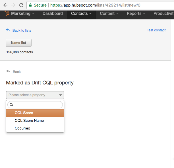Choose the CQL Score Name option
The image size is (174, 168).
click(35, 121)
